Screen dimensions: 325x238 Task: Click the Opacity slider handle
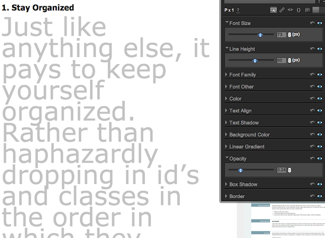240,170
